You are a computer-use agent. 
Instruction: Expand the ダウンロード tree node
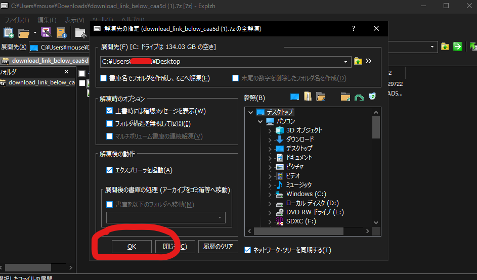coord(270,139)
